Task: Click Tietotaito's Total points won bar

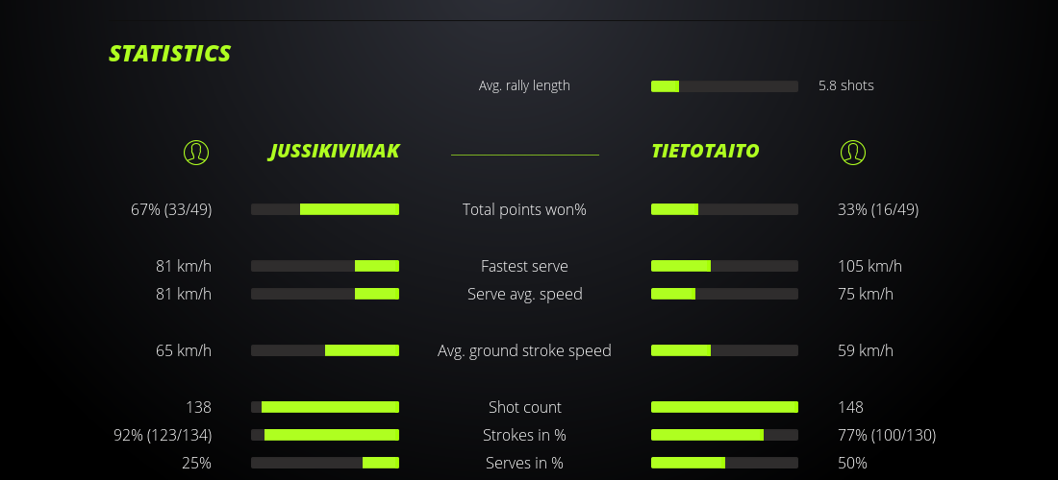Action: pos(724,209)
